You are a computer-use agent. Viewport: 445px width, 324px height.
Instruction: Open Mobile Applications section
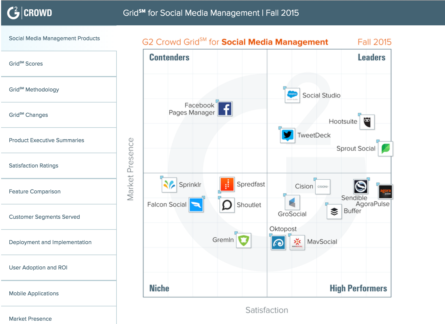(59, 293)
